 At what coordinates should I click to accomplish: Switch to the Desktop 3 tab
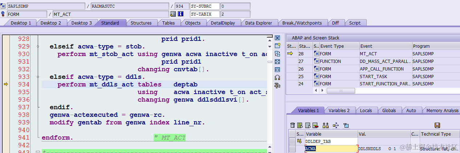point(81,23)
